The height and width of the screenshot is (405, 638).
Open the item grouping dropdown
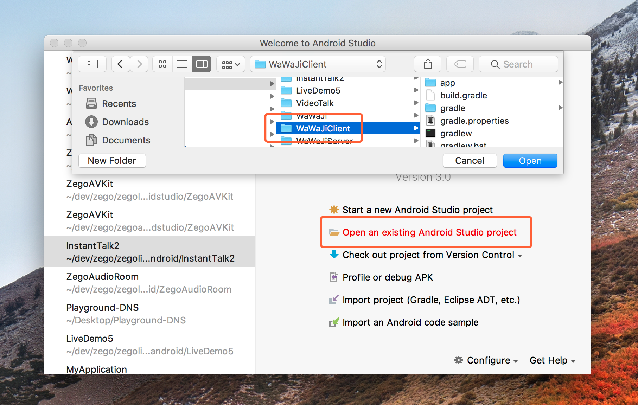coord(230,64)
